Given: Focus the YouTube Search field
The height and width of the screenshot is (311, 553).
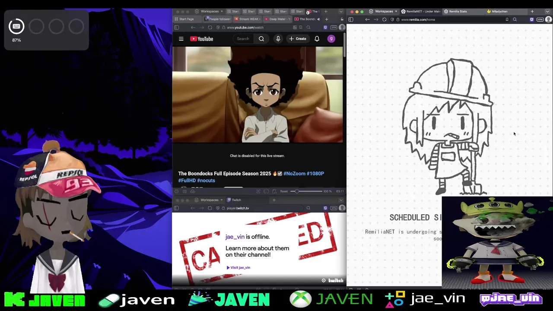Looking at the screenshot, I should coord(243,39).
